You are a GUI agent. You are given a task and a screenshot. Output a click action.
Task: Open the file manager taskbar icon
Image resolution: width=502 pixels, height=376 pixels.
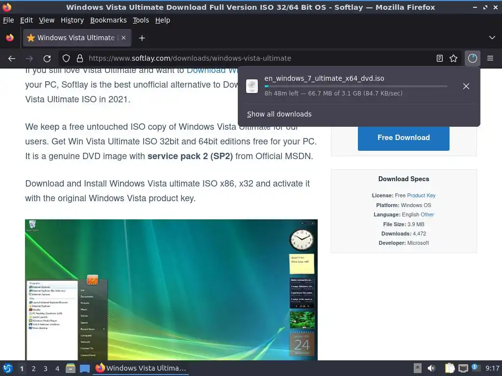pyautogui.click(x=71, y=368)
